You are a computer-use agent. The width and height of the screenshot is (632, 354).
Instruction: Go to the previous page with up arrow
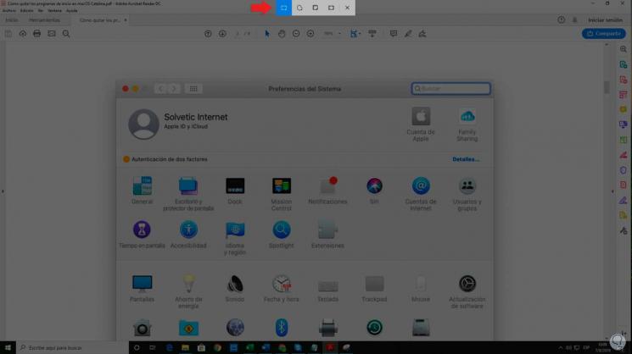(x=208, y=34)
